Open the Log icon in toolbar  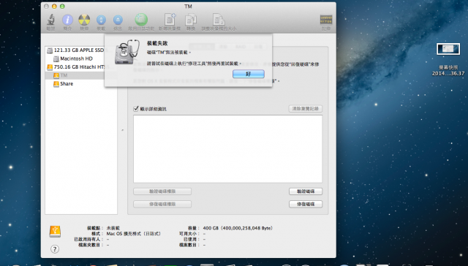click(326, 20)
